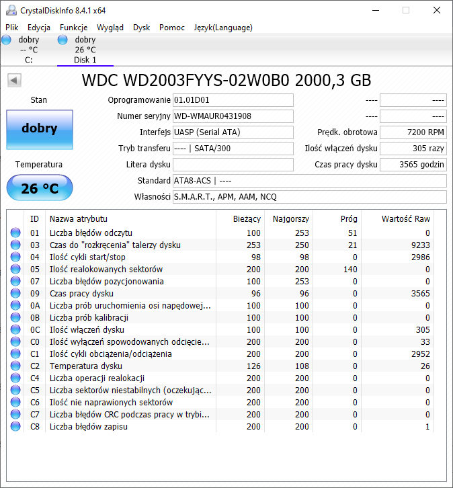453x488 pixels.
Task: Select row Liczba operacji realokacji
Action: pyautogui.click(x=220, y=378)
